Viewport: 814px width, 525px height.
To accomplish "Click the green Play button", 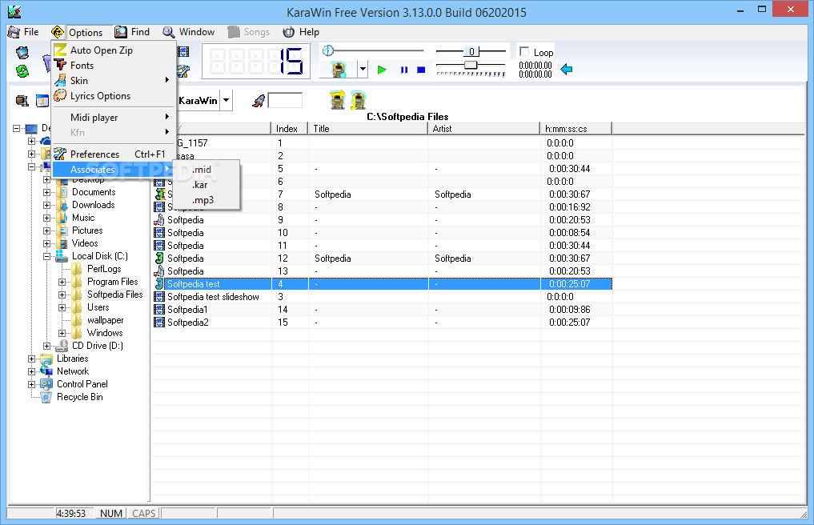I will [x=382, y=70].
